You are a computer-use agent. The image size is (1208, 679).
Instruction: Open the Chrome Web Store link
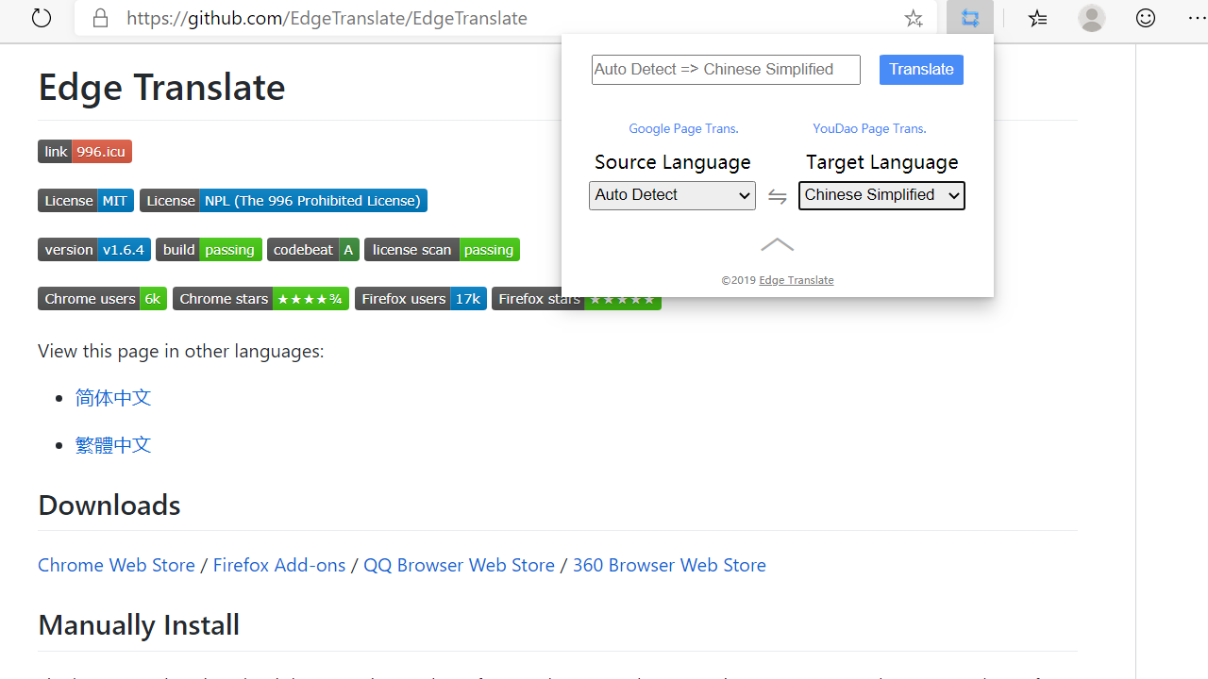point(116,565)
